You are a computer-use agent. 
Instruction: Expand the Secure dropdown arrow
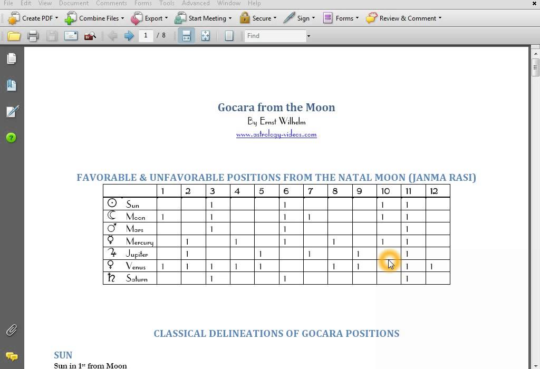click(x=275, y=18)
